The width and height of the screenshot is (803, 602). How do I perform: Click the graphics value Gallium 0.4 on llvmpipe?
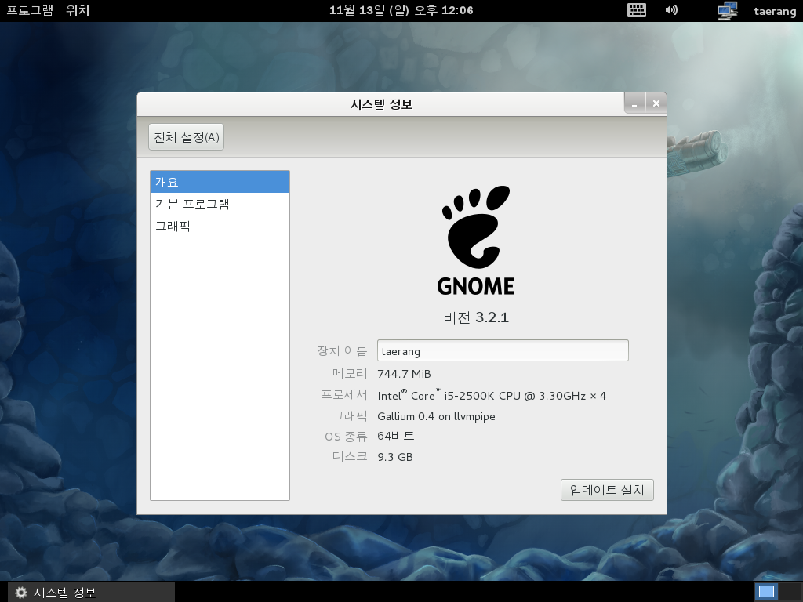[x=436, y=416]
